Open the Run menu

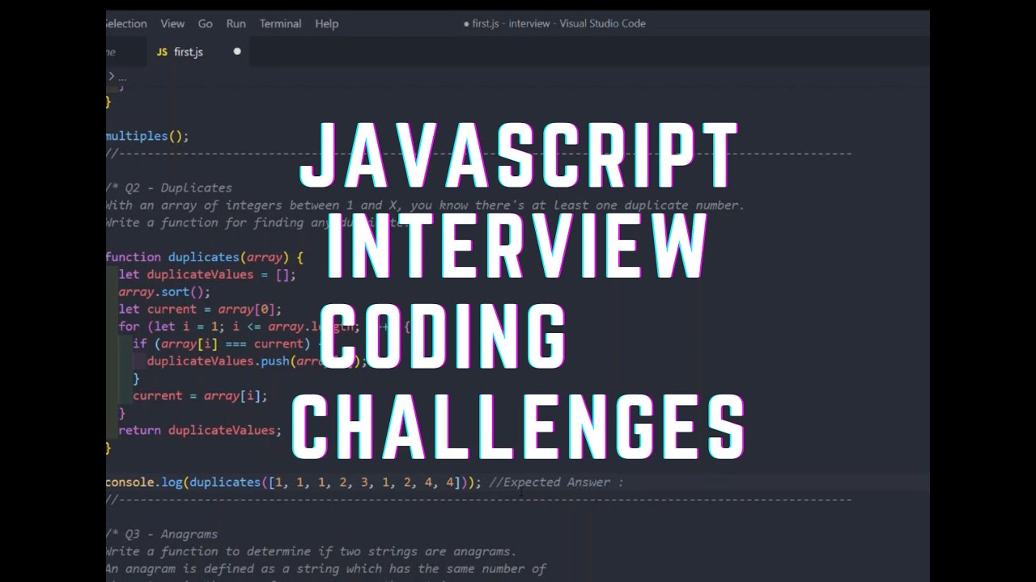click(236, 23)
